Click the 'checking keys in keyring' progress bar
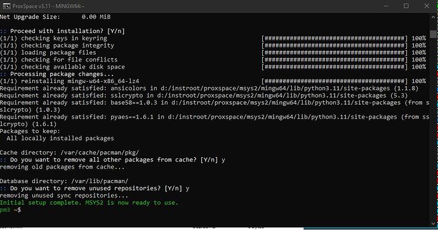438x230 pixels. 335,38
